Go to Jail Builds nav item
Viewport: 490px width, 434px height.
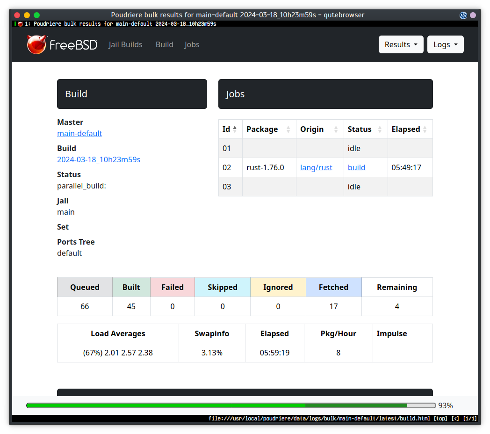tap(125, 44)
